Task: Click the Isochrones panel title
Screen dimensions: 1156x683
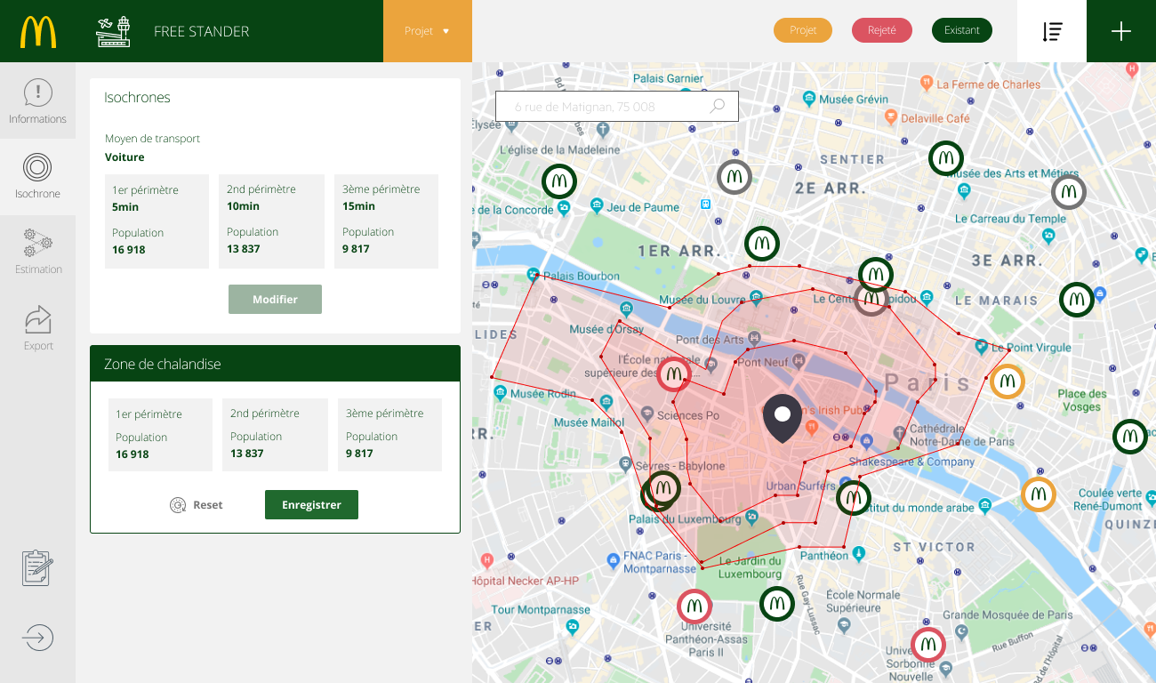Action: (137, 98)
